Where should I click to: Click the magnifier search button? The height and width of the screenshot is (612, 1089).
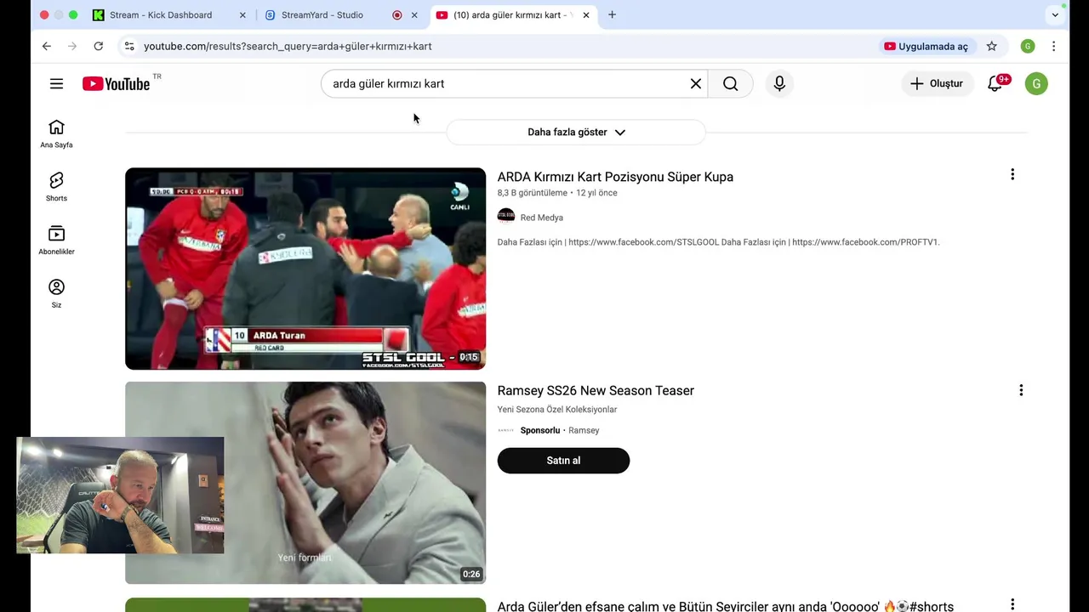tap(730, 83)
